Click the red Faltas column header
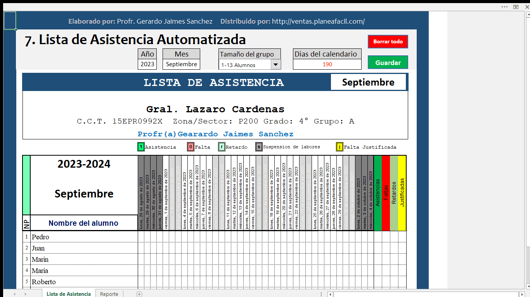The width and height of the screenshot is (530, 297). tap(385, 192)
